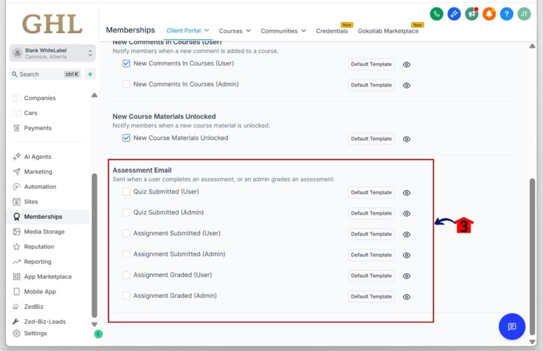This screenshot has width=543, height=351.
Task: Click the megaphone announcements icon
Action: point(471,14)
